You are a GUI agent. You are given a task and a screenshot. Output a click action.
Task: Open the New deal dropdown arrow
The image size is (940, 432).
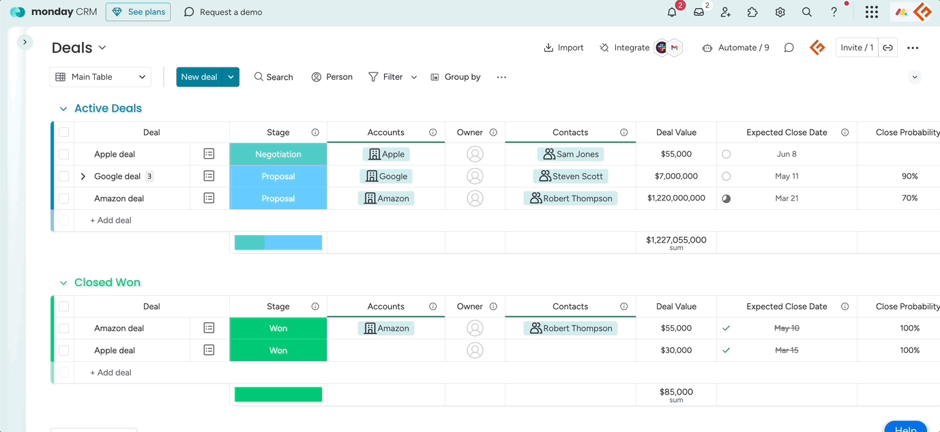231,77
